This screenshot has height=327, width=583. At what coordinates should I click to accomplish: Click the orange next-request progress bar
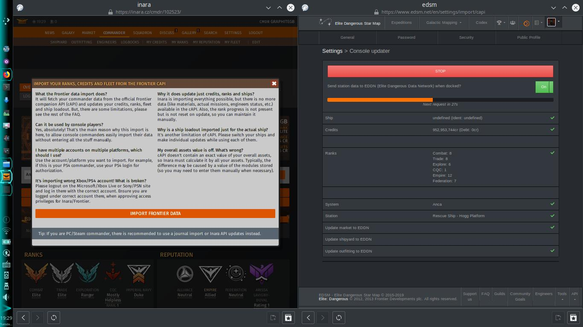[380, 100]
